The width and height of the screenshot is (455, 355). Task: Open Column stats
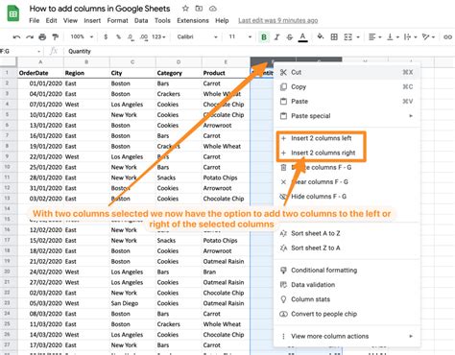click(x=347, y=299)
